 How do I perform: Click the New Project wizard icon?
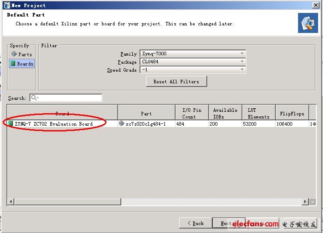[308, 23]
